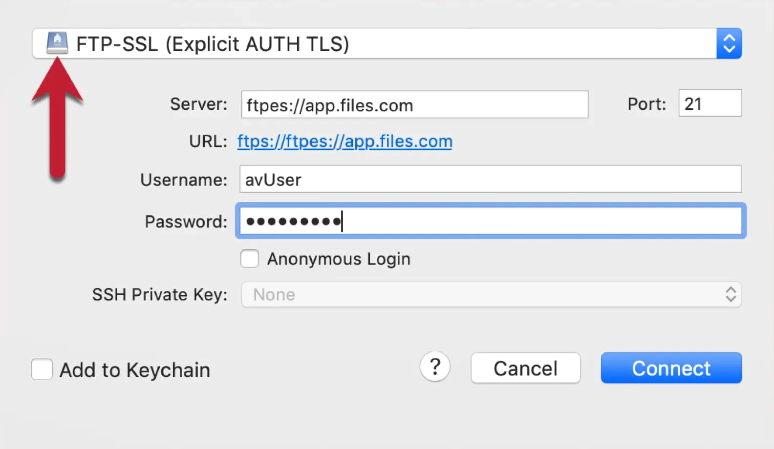Open the ftps://ftpes://app.files.com URL link
The height and width of the screenshot is (449, 774).
345,141
